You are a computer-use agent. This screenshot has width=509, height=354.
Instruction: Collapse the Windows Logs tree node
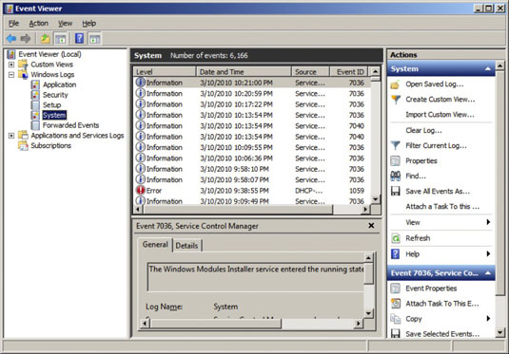tap(11, 74)
